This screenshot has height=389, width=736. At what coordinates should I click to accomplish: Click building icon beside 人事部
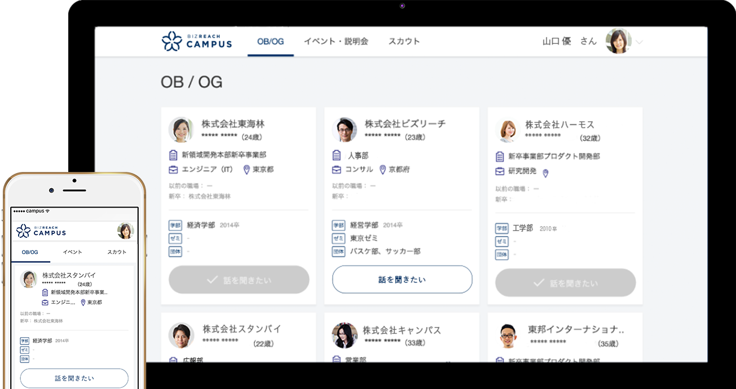(x=337, y=155)
